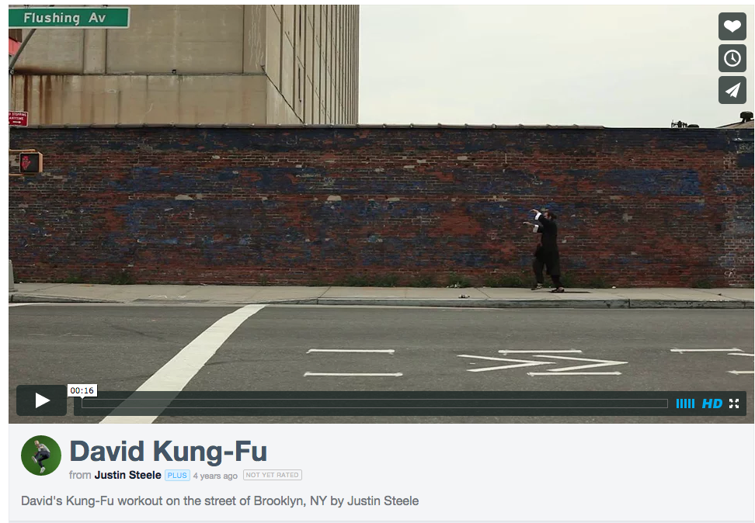The image size is (755, 523).
Task: Play the David Kung-Fu video
Action: pos(41,400)
